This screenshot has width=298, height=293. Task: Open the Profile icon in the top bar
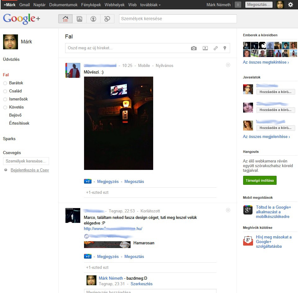[x=94, y=19]
